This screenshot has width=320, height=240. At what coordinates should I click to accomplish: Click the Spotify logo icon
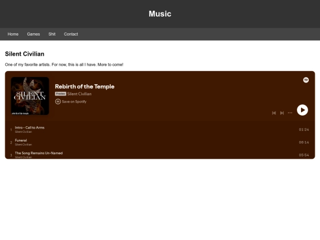[x=306, y=80]
